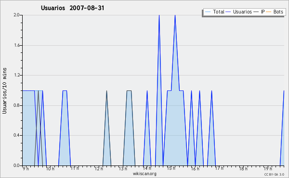Click the peak just before 17 h
This screenshot has width=289, height=178.
(211, 91)
